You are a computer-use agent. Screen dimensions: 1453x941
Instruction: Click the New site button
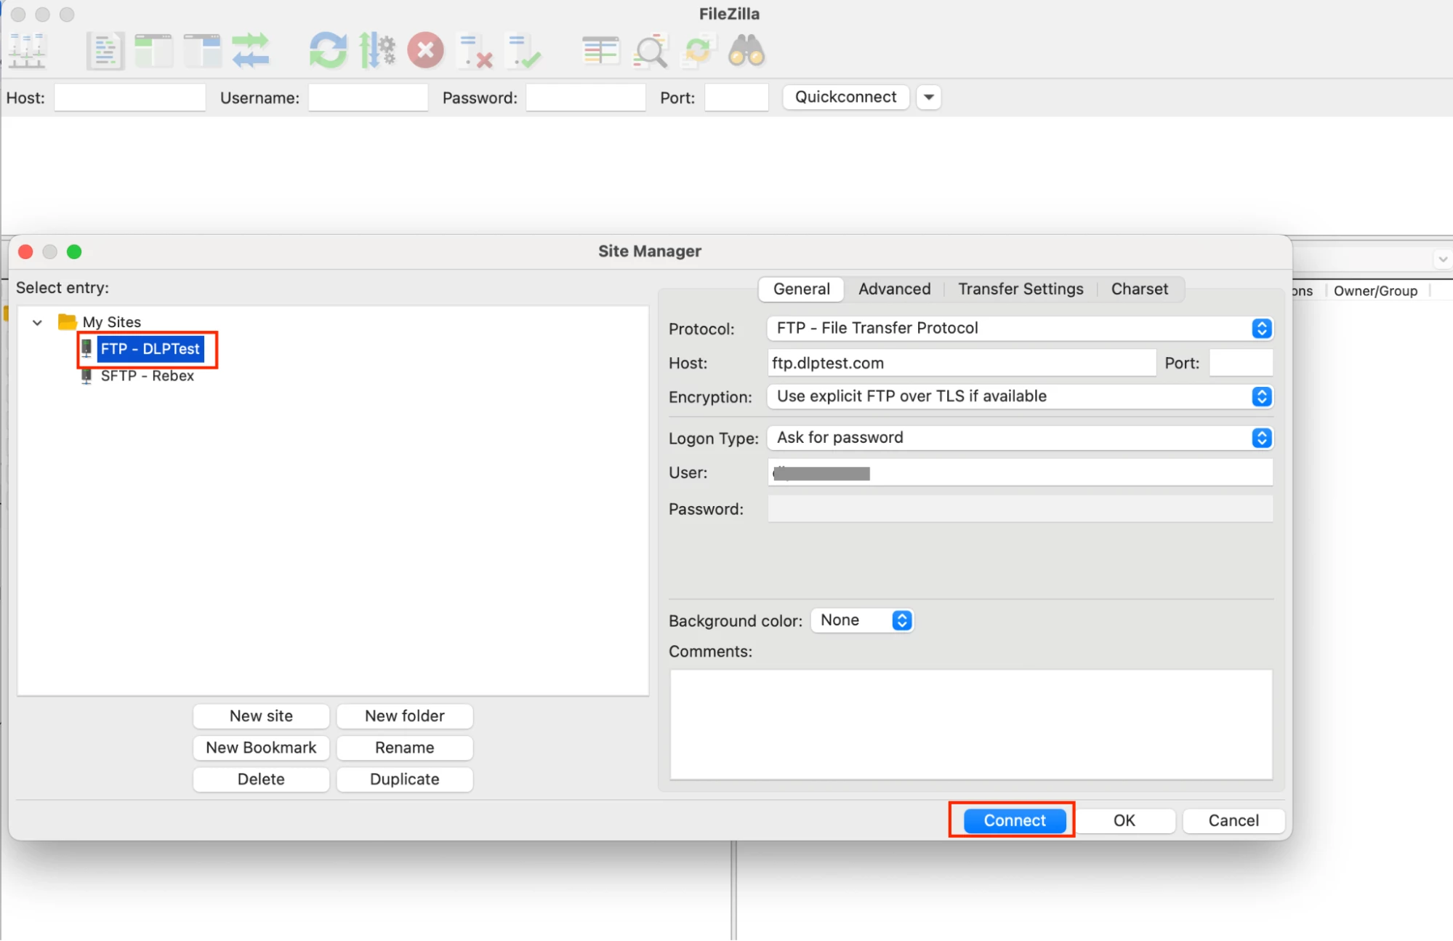(261, 716)
